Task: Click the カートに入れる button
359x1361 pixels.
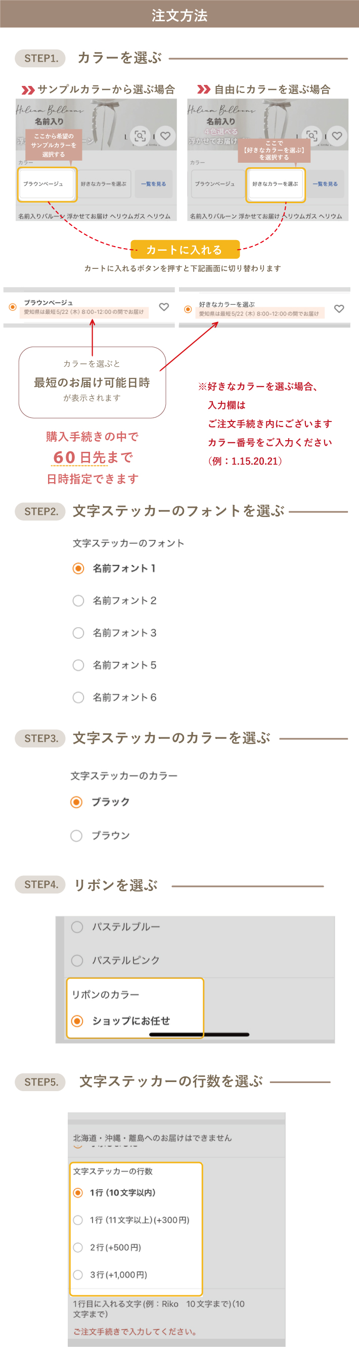Action: [185, 249]
